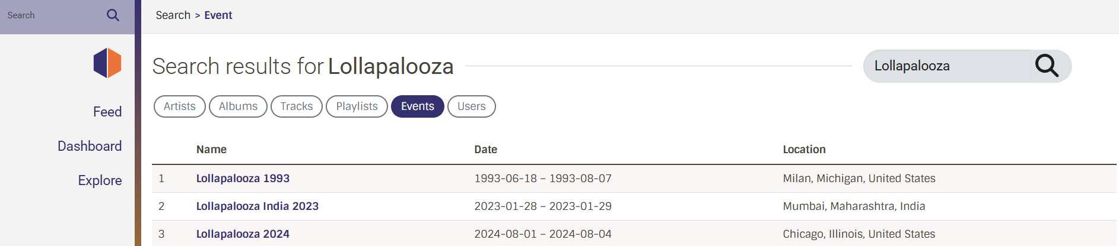Viewport: 1119px width, 246px height.
Task: Show Users search results
Action: 471,106
